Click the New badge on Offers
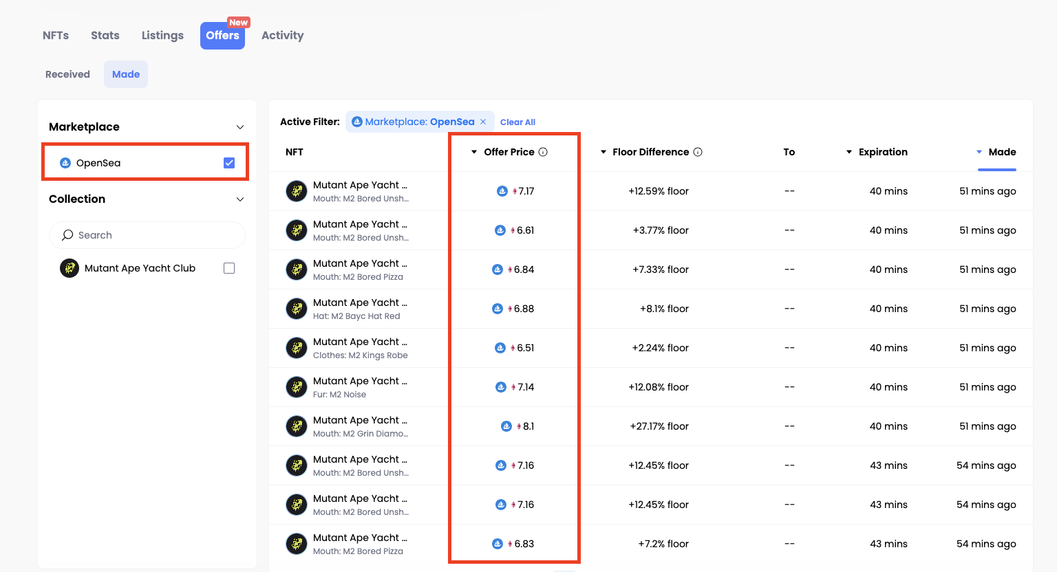Viewport: 1057px width, 572px height. (238, 23)
